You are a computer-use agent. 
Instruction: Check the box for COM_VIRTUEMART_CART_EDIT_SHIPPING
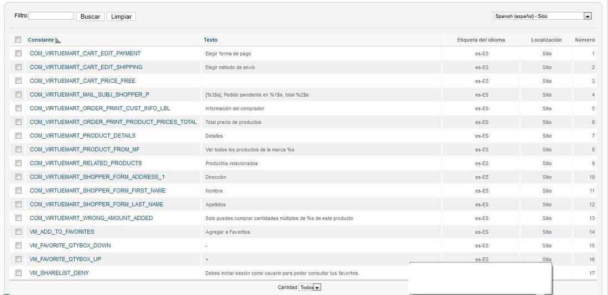(18, 67)
